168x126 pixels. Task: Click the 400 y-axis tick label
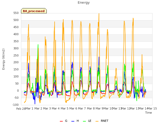point(16,34)
